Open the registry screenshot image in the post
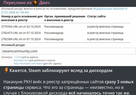This screenshot has width=136, height=95. [x=68, y=36]
